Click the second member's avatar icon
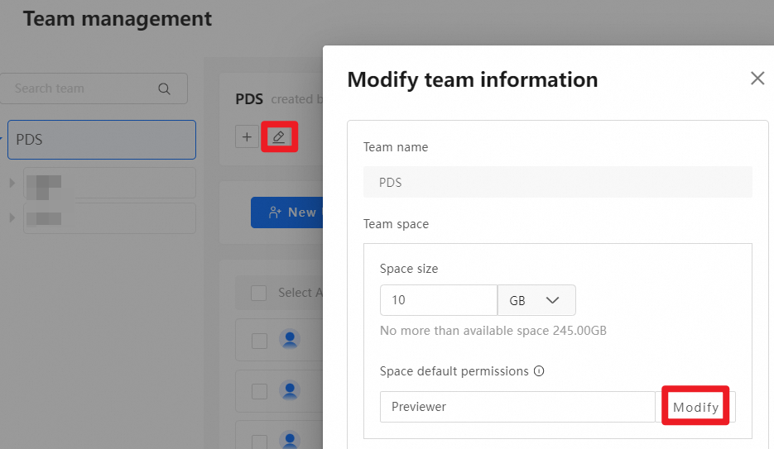Viewport: 774px width, 449px height. pos(290,390)
